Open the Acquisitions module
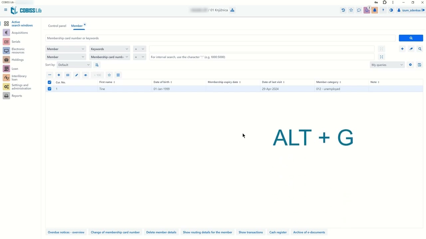The width and height of the screenshot is (426, 239). click(20, 33)
